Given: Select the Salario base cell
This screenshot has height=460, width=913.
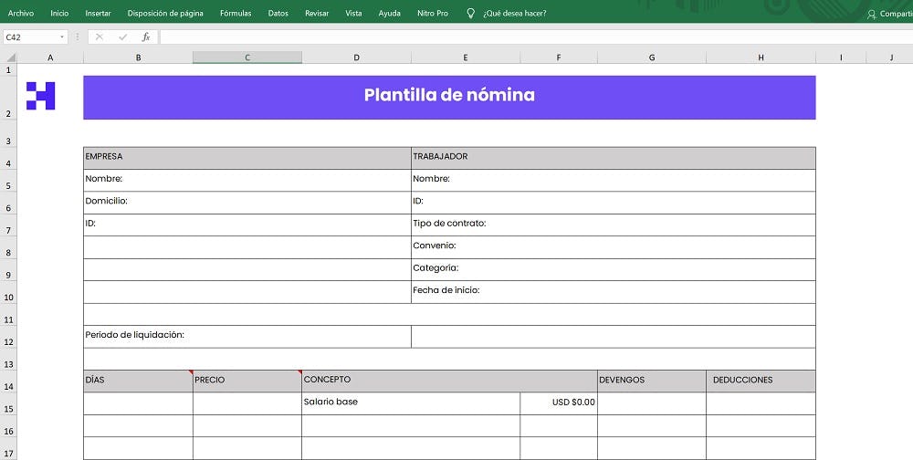Looking at the screenshot, I should [x=411, y=402].
